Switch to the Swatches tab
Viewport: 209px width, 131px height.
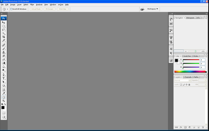(x=187, y=56)
